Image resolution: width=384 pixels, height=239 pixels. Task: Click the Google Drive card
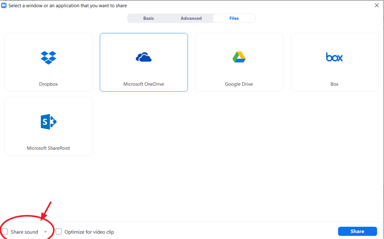coord(239,62)
